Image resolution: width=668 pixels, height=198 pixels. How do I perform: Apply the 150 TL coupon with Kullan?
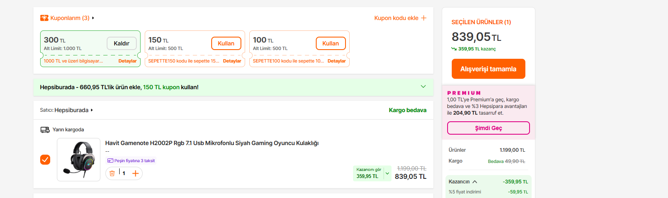226,43
